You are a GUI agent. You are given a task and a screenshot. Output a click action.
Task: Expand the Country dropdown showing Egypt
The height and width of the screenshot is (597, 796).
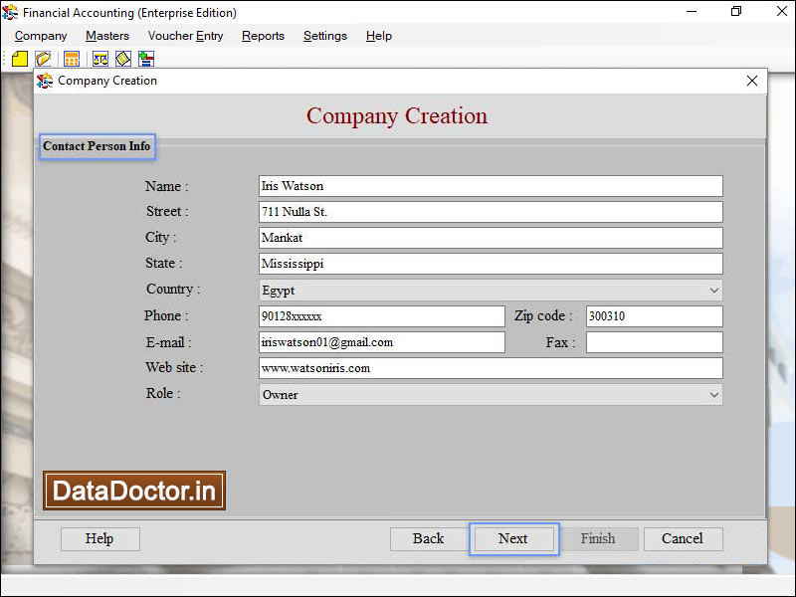click(x=714, y=290)
